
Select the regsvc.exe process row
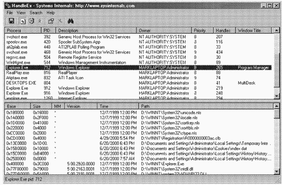pos(138,57)
